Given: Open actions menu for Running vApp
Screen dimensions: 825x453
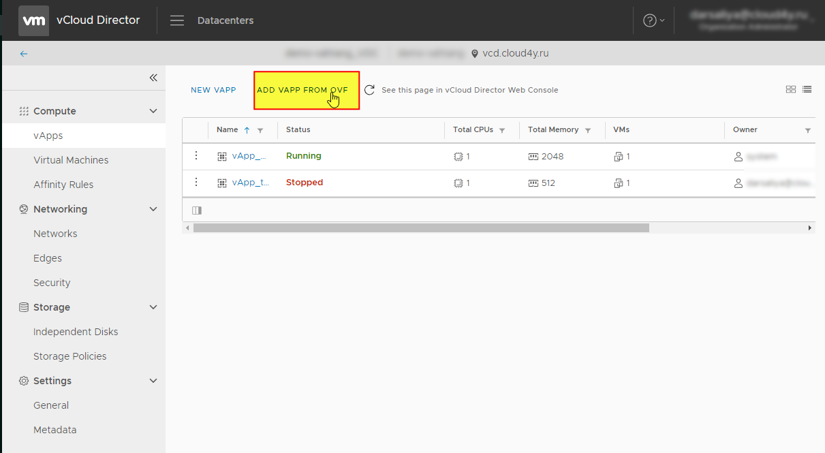Looking at the screenshot, I should click(196, 156).
